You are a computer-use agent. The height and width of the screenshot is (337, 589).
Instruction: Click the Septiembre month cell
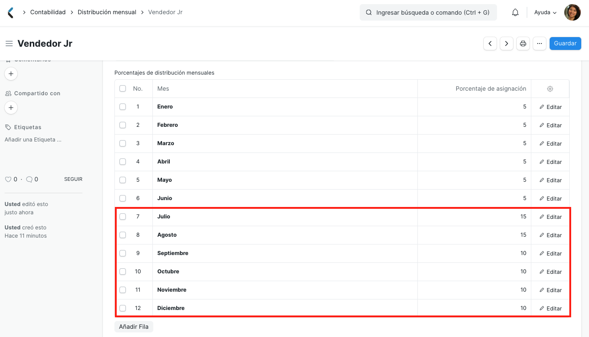[285, 253]
